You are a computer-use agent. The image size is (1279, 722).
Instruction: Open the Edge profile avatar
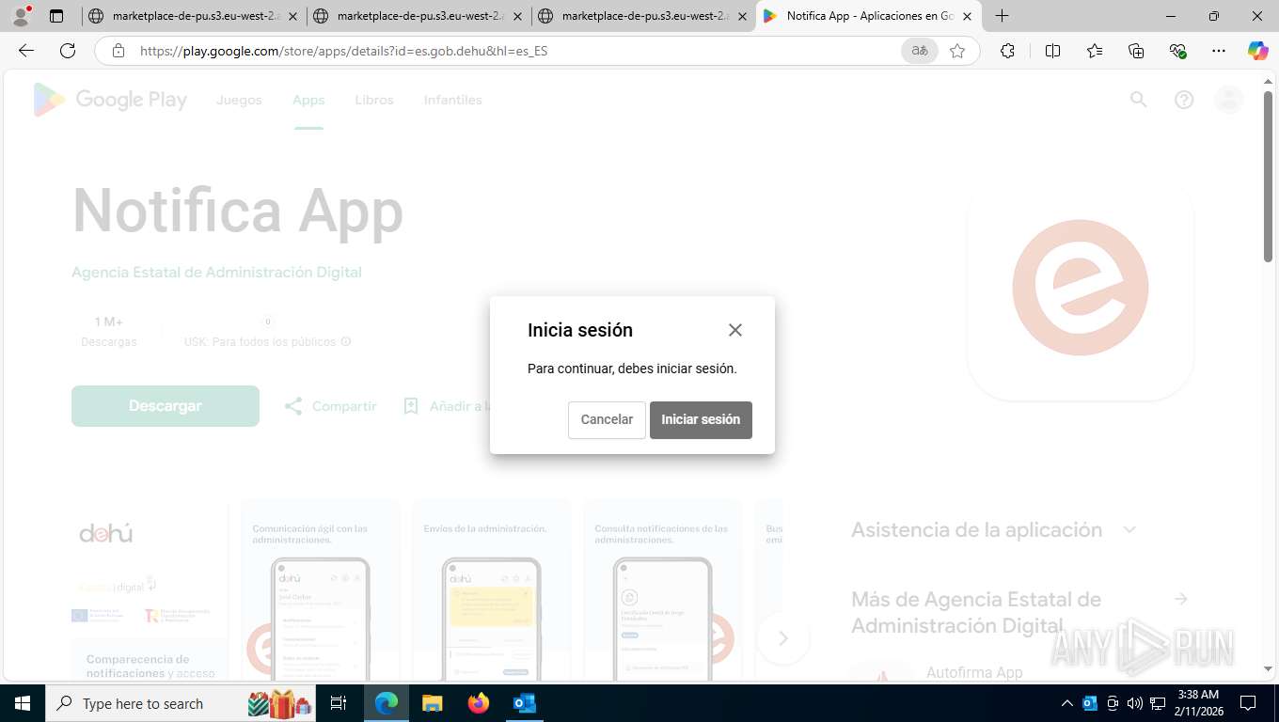click(x=21, y=16)
